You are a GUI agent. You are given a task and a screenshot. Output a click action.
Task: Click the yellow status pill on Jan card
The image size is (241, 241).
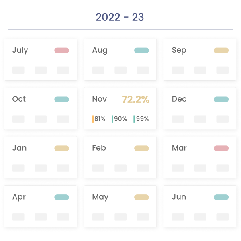[61, 149]
